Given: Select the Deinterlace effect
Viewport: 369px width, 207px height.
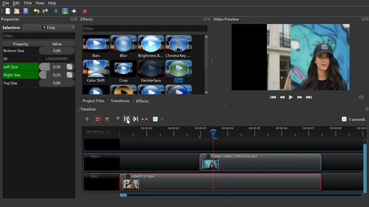Looking at the screenshot, I should pos(150,71).
